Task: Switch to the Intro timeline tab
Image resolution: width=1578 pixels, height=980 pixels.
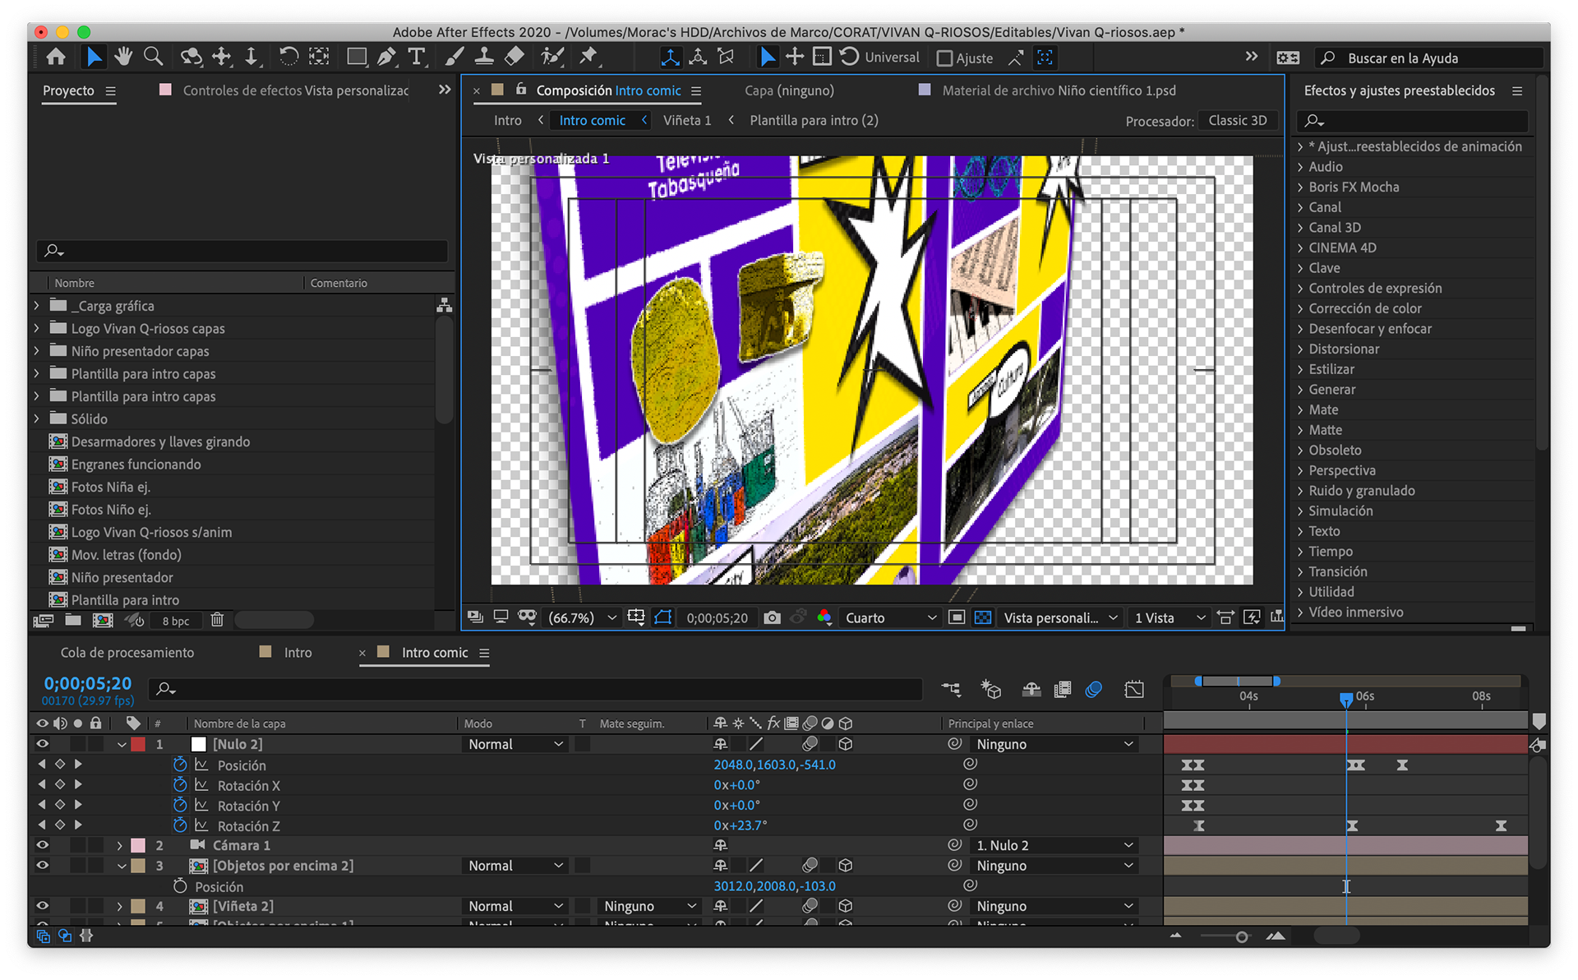Action: tap(298, 653)
